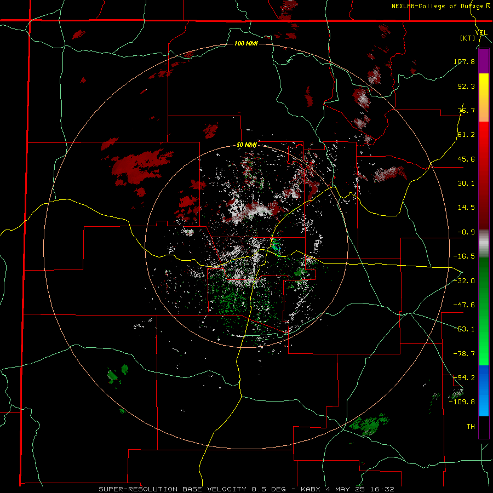Click the -109.8 velocity scale value
Screen dimensions: 493x493
point(462,402)
